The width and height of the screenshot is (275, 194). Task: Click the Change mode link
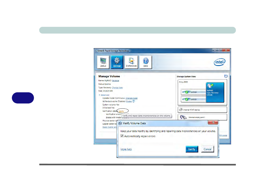tap(131, 98)
